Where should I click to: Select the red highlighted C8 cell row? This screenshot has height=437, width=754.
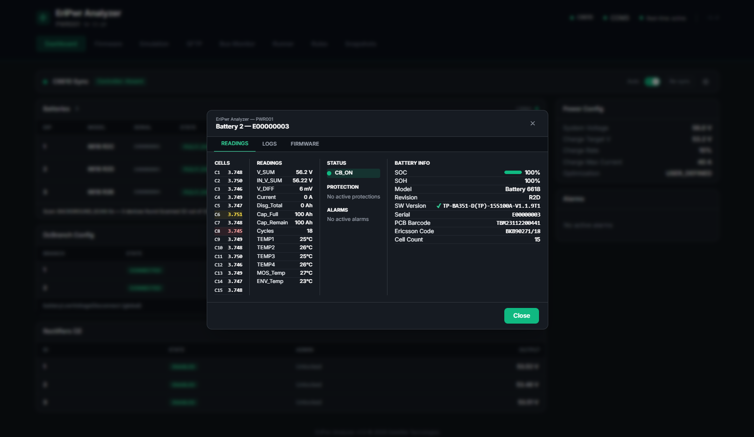[228, 231]
